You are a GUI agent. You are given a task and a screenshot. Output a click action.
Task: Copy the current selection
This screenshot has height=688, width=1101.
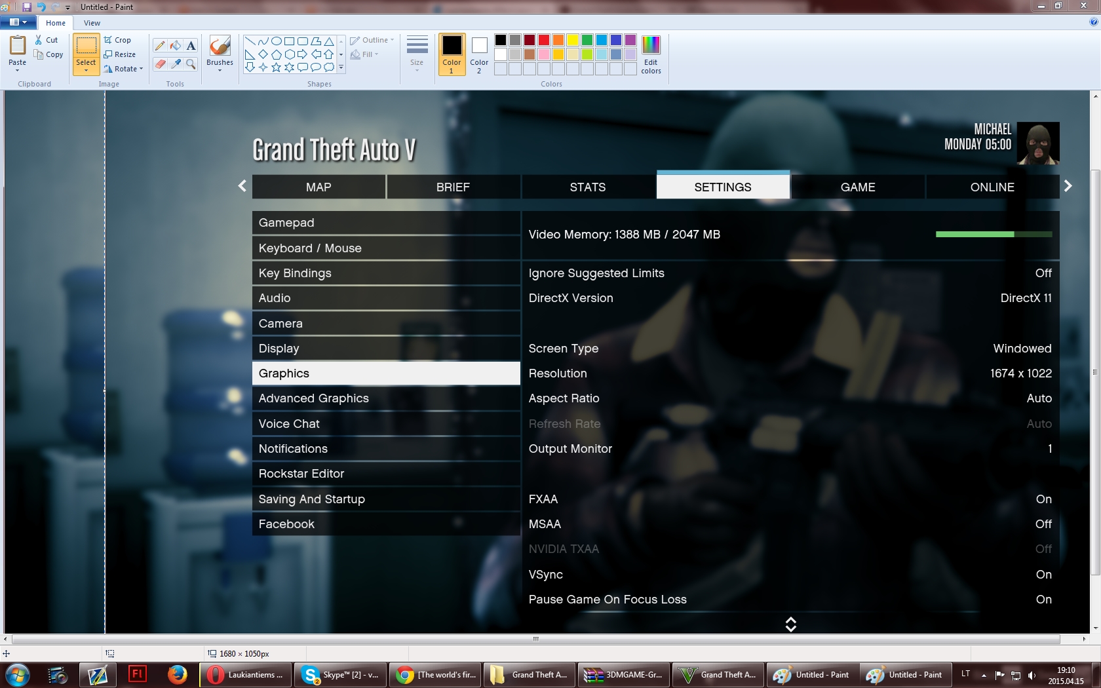tap(49, 54)
